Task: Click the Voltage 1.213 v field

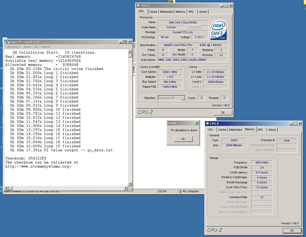Action: 200,37
